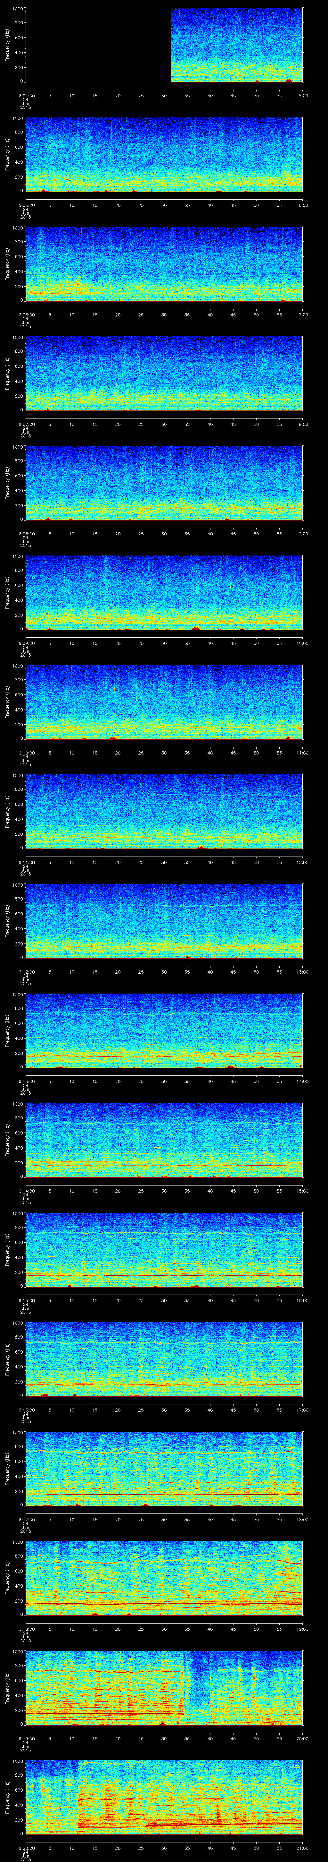328x1862 pixels.
Task: Select the spectrogram panel starting at 6:06:00
Action: pos(164,264)
